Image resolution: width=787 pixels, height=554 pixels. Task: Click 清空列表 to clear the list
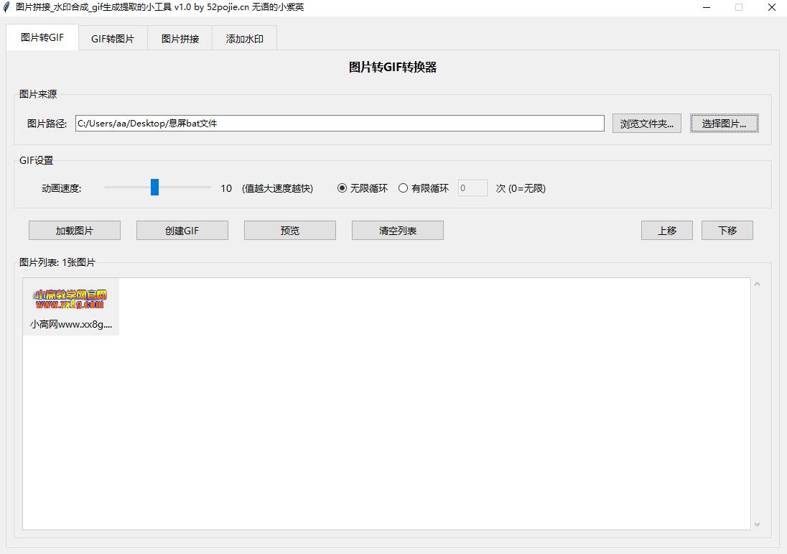pyautogui.click(x=397, y=230)
